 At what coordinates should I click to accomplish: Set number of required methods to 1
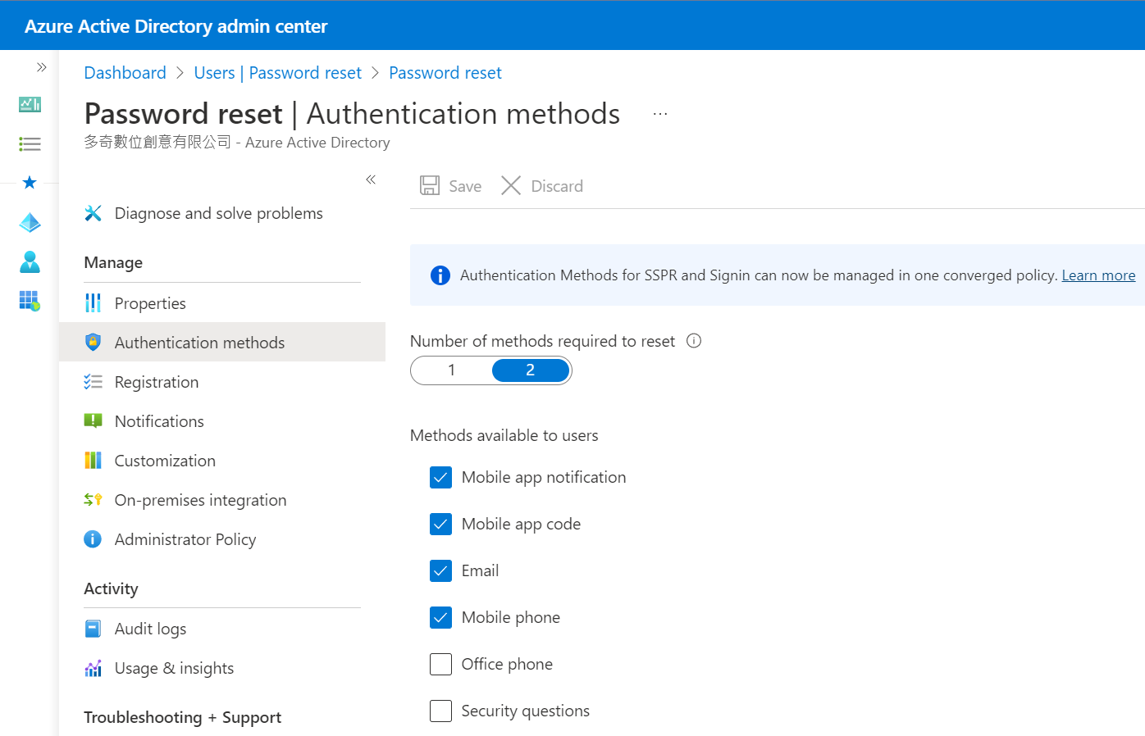point(452,370)
